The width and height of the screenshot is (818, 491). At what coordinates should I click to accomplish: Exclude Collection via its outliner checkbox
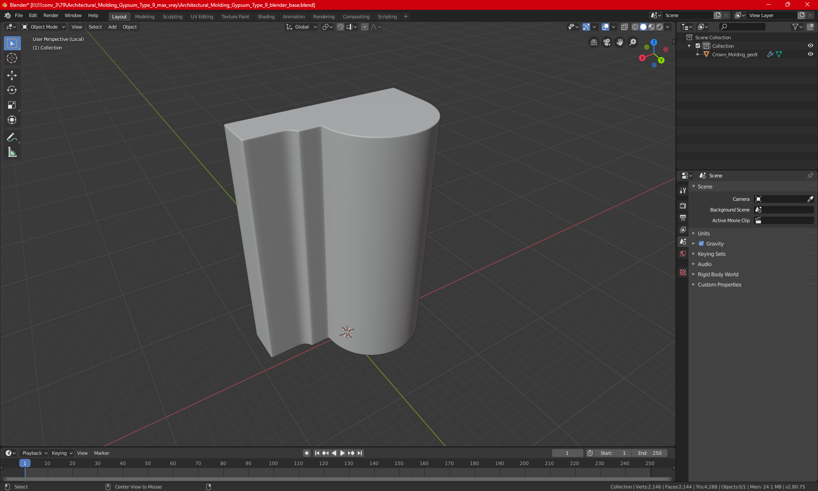[x=698, y=46]
